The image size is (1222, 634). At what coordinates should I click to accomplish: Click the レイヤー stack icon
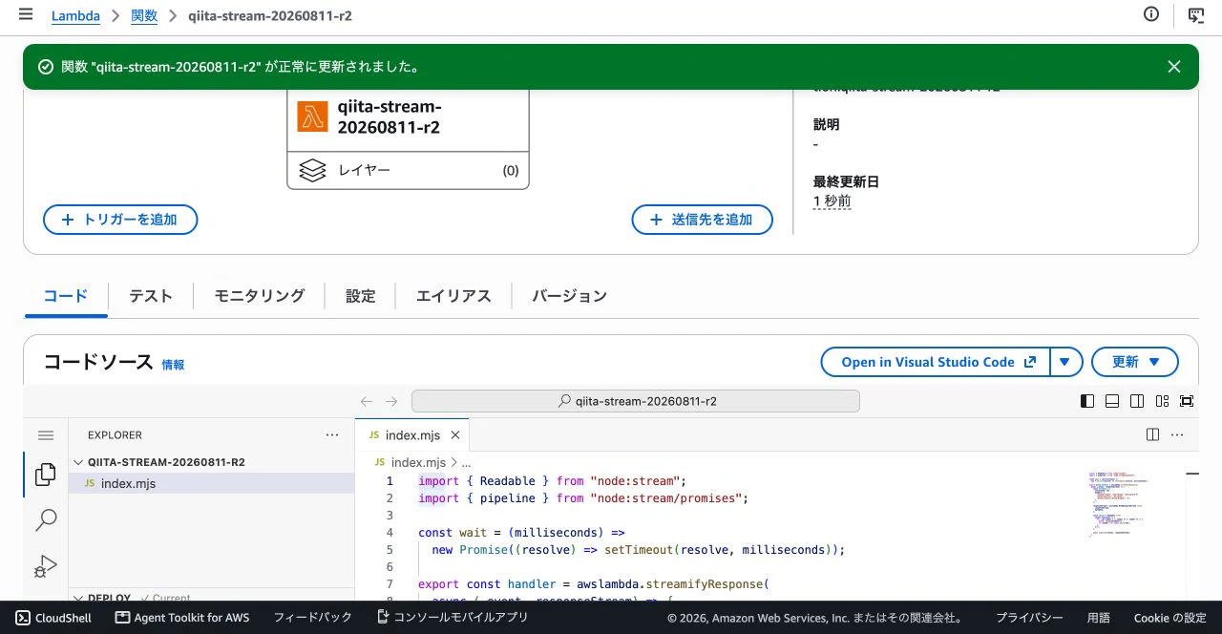tap(312, 171)
